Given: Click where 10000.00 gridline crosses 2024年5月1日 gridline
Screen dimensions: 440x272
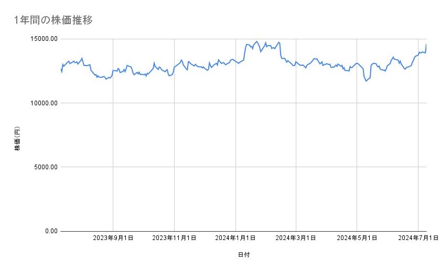Looking at the screenshot, I should point(357,103).
